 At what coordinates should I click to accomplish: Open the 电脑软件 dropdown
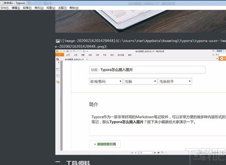(x=175, y=81)
